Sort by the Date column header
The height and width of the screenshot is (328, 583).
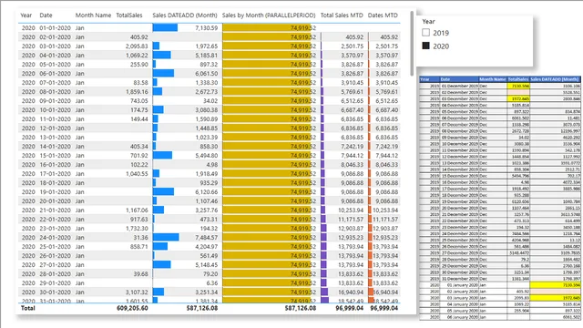(x=46, y=15)
